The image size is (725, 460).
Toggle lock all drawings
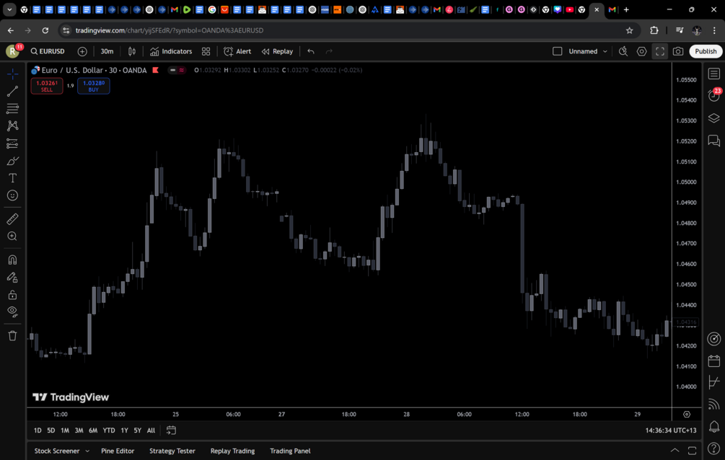point(12,294)
